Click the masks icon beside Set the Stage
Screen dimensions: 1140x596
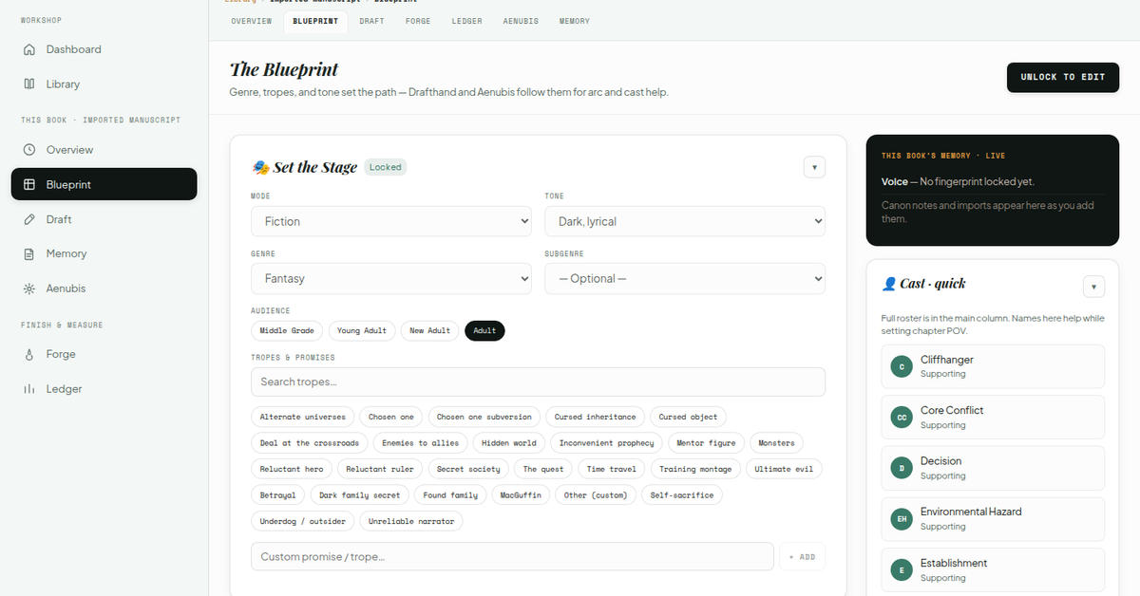[260, 167]
